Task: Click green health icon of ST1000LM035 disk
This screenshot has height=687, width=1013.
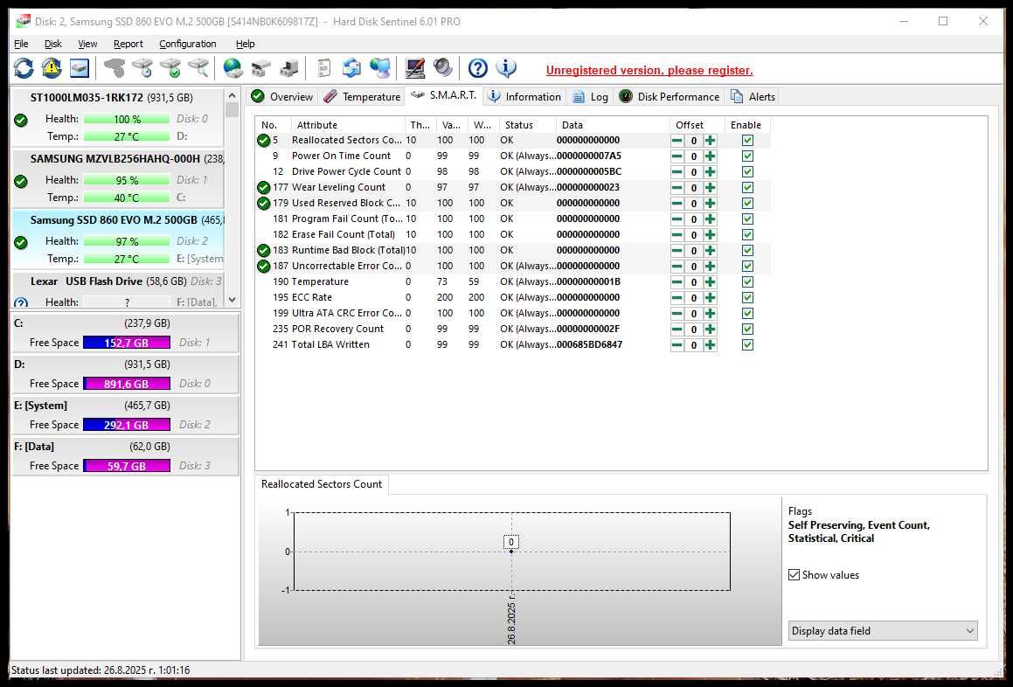Action: tap(21, 121)
